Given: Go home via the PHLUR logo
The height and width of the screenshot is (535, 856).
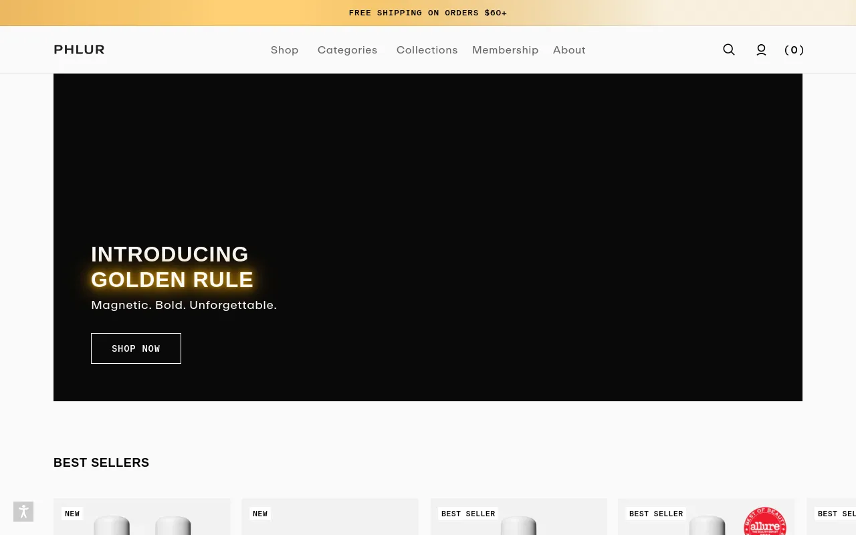Looking at the screenshot, I should tap(79, 49).
